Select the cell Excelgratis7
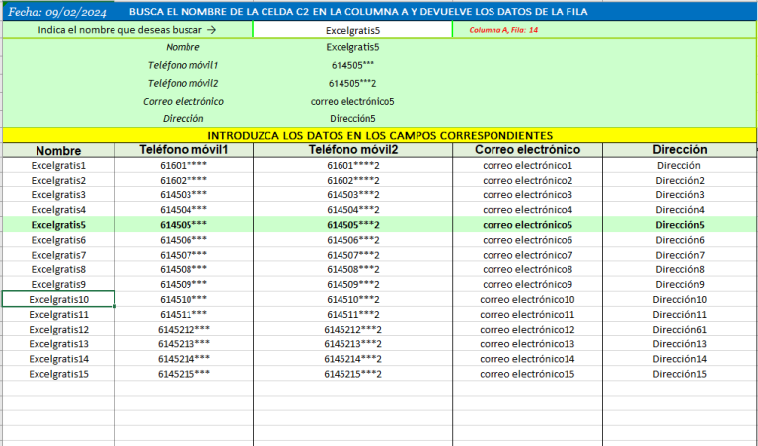 58,255
